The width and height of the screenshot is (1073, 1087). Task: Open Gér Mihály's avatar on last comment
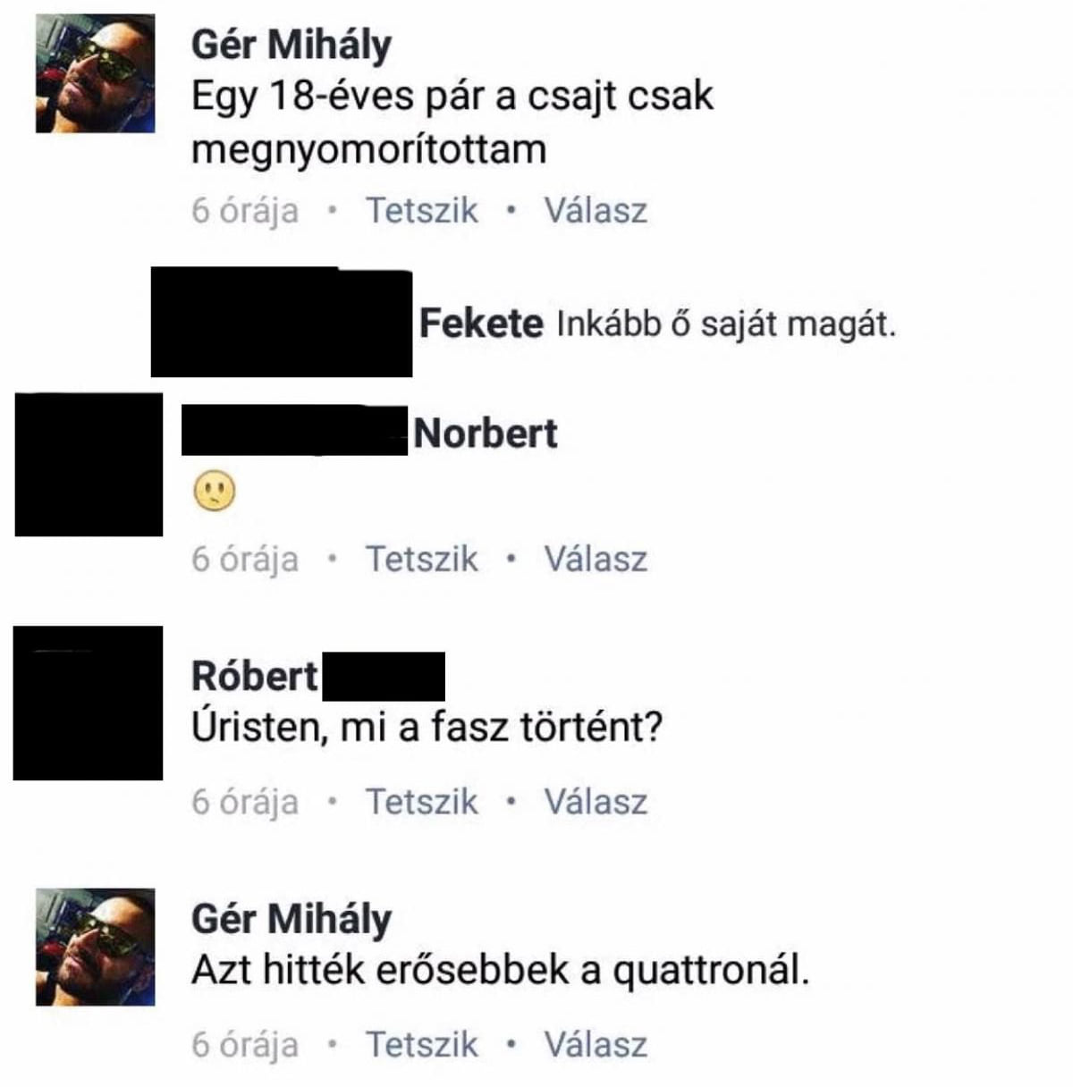click(95, 947)
